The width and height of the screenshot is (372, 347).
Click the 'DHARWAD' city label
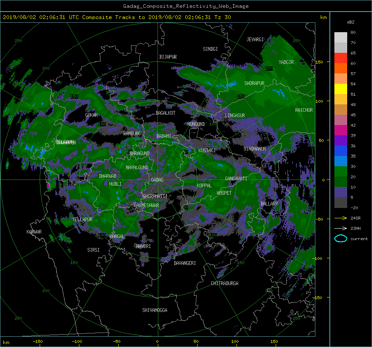coord(108,176)
